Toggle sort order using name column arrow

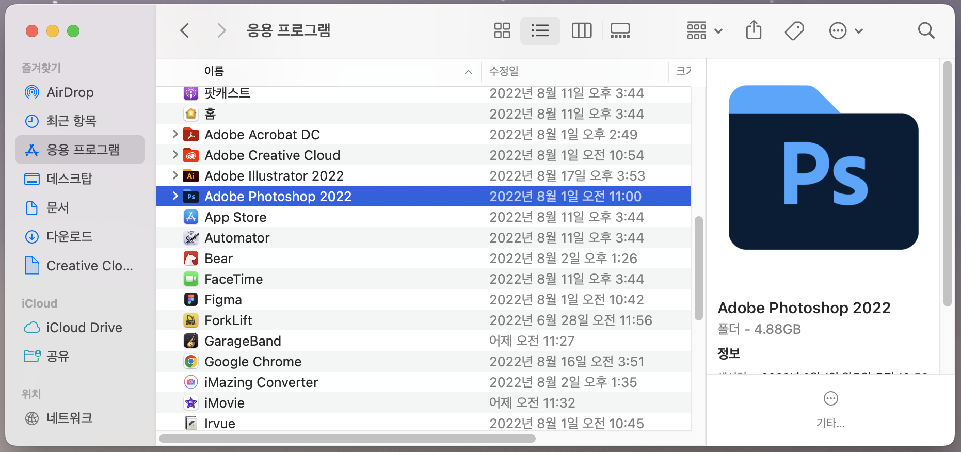point(468,72)
